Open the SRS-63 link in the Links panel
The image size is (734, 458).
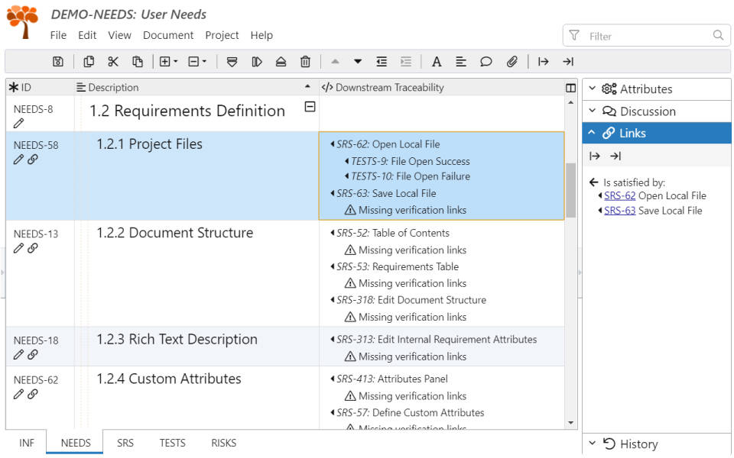pyautogui.click(x=619, y=211)
